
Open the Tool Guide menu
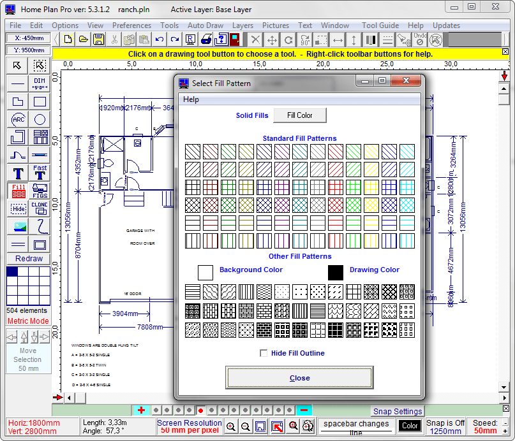click(x=380, y=25)
